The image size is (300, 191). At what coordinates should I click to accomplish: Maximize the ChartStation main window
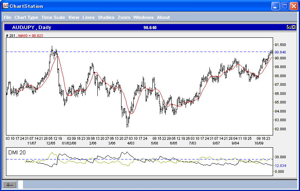(285, 6)
